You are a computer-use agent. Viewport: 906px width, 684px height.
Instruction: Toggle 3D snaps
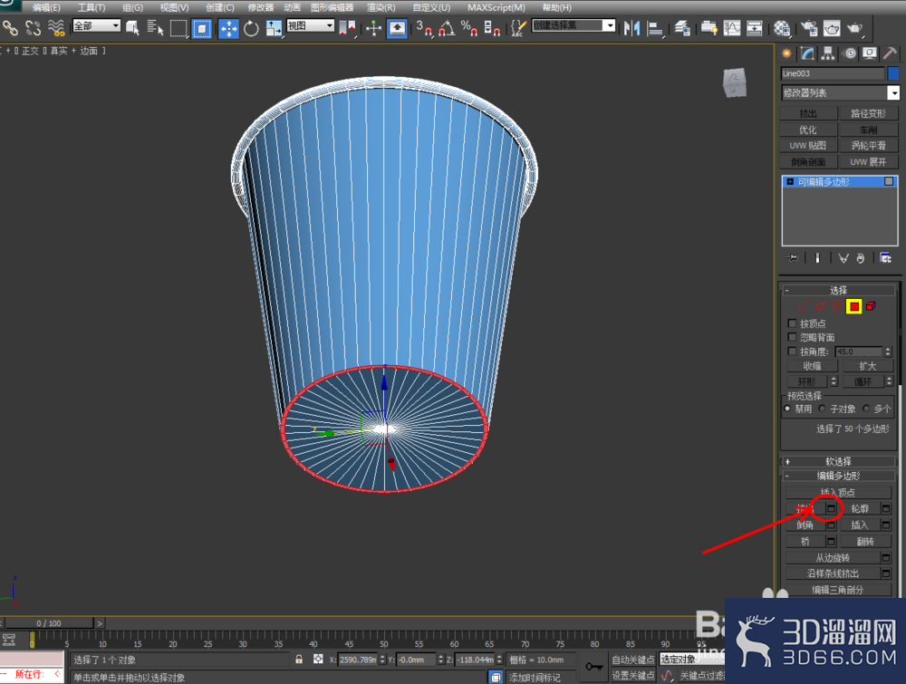pyautogui.click(x=424, y=28)
